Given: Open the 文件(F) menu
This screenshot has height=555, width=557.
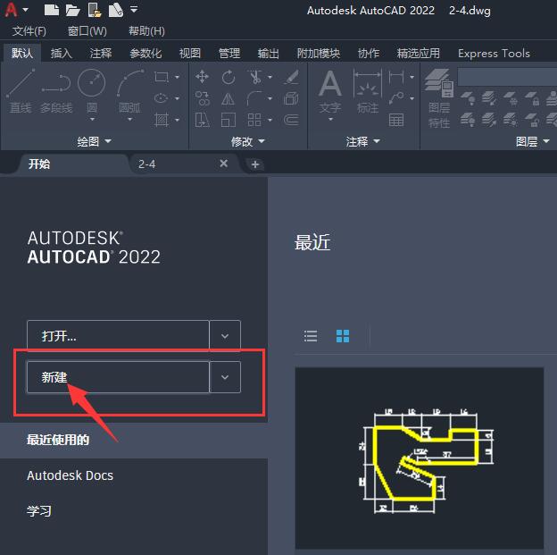Looking at the screenshot, I should 29,31.
